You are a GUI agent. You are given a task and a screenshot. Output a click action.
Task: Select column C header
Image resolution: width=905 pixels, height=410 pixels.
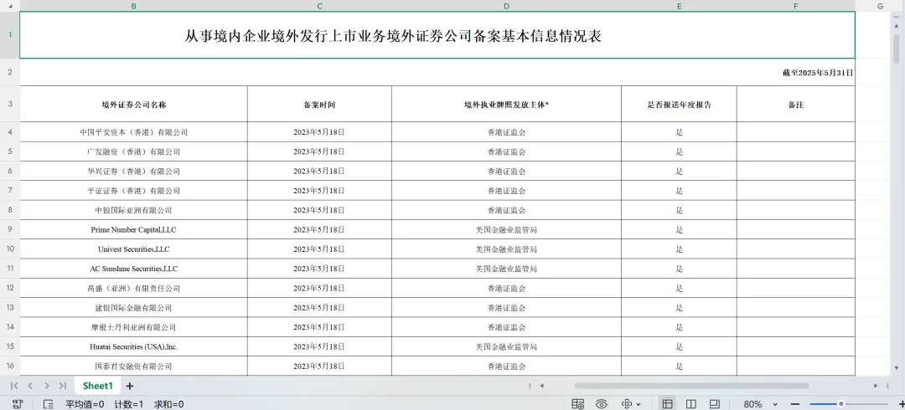tap(319, 6)
